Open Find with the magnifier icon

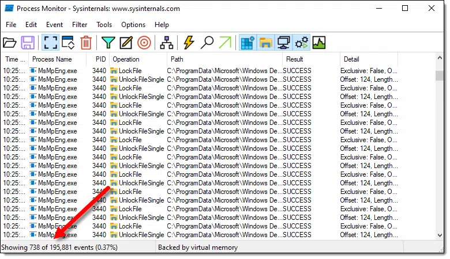(x=207, y=43)
